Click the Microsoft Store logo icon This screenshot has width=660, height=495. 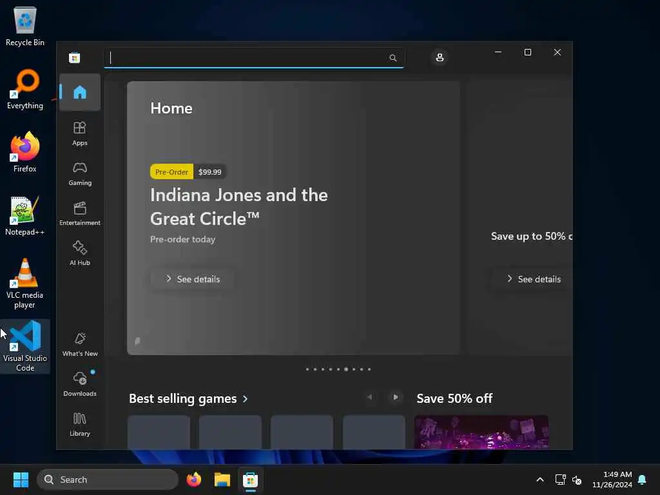click(x=75, y=57)
